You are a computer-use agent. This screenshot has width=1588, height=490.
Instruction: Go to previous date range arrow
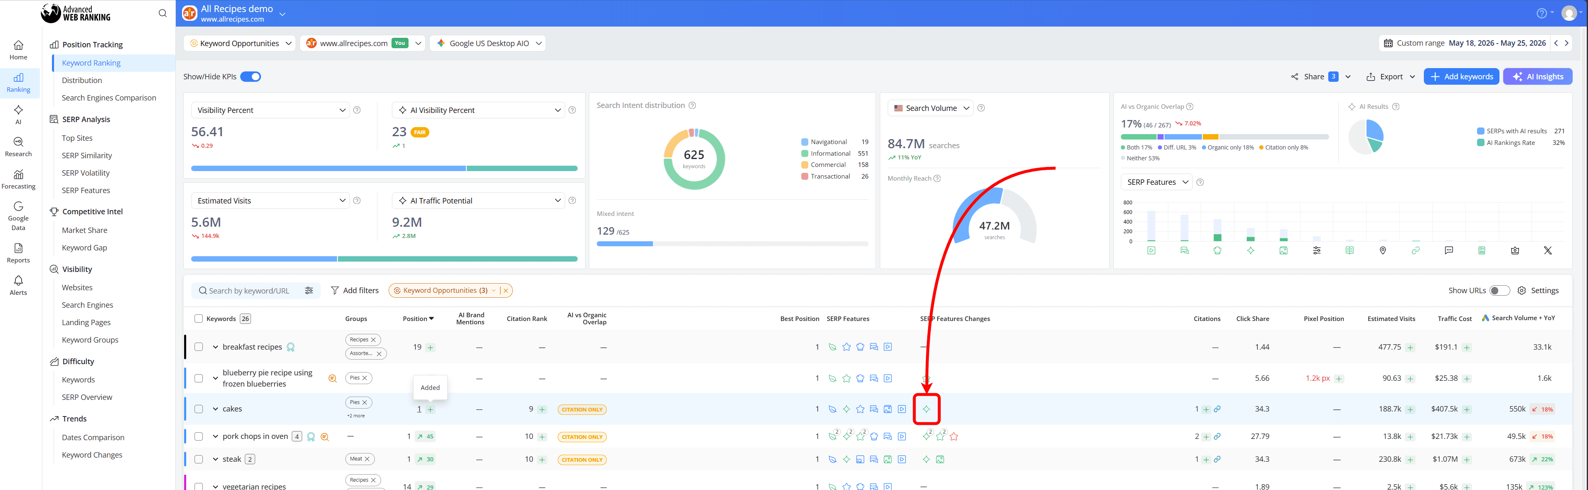point(1556,43)
